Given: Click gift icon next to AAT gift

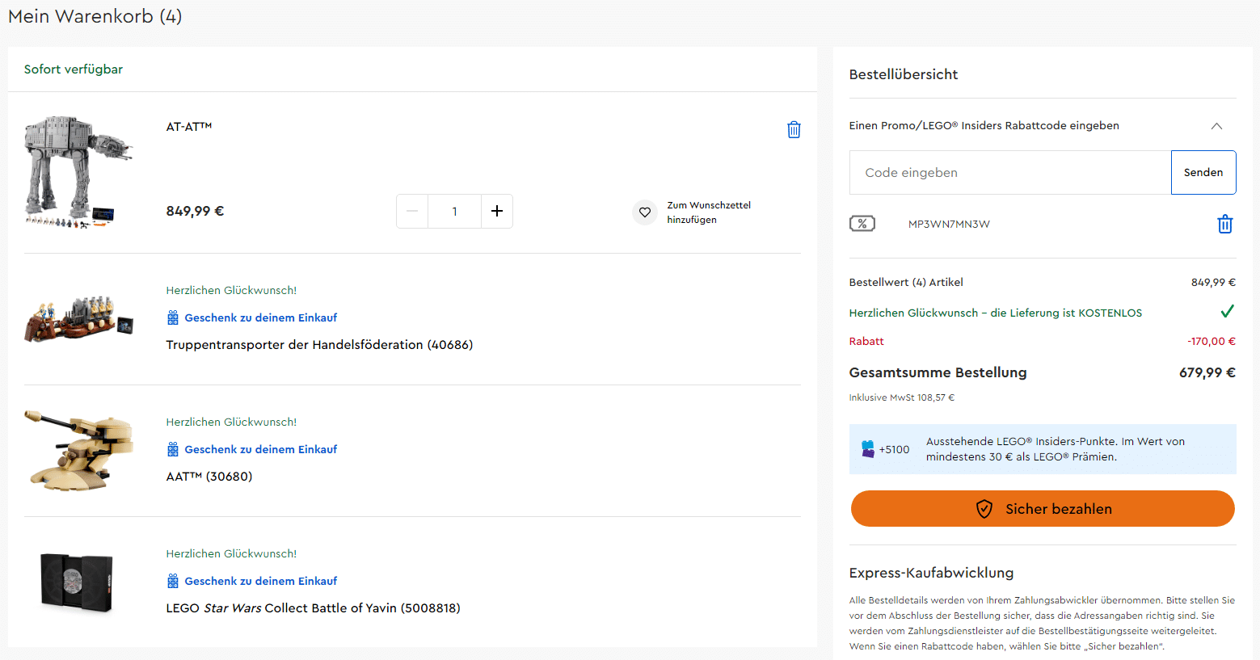Looking at the screenshot, I should [173, 449].
